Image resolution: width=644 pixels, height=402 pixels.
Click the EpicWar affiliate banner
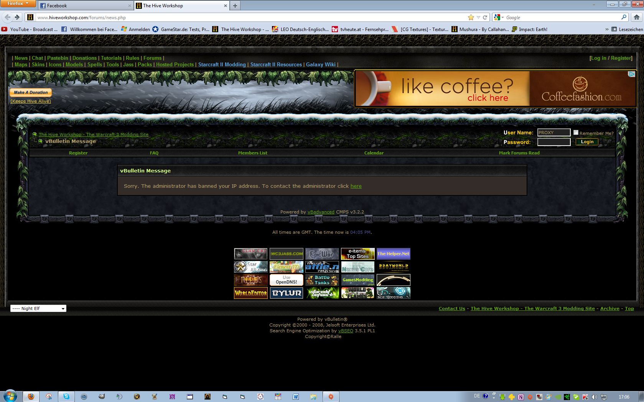[322, 254]
